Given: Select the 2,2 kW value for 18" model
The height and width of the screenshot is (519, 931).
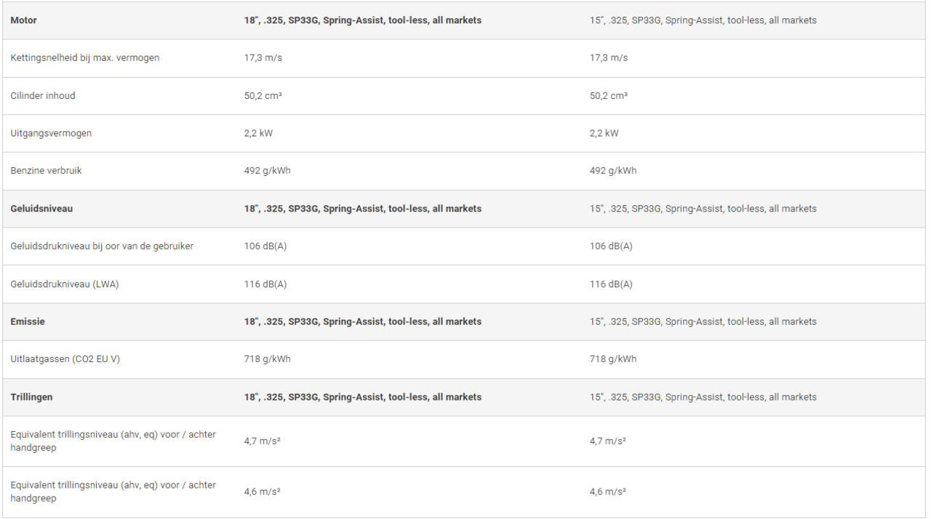Looking at the screenshot, I should coord(258,134).
